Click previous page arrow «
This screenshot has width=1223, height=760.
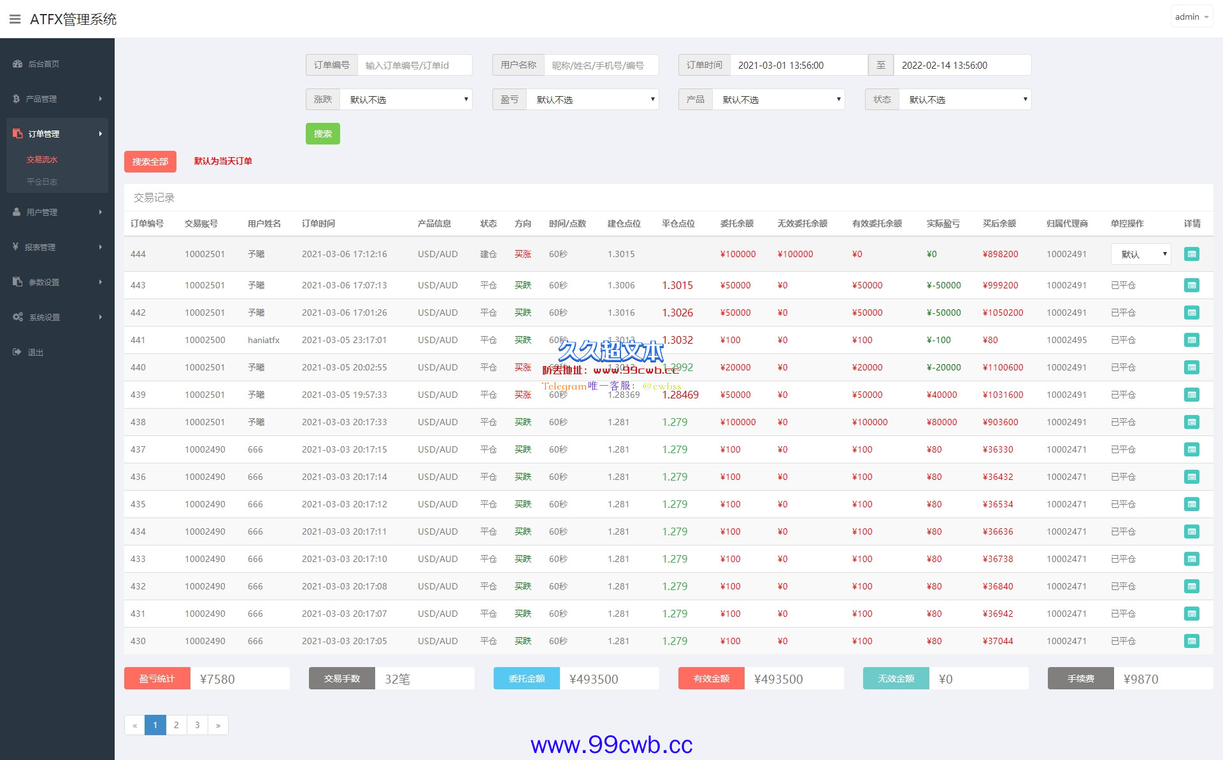(x=134, y=725)
